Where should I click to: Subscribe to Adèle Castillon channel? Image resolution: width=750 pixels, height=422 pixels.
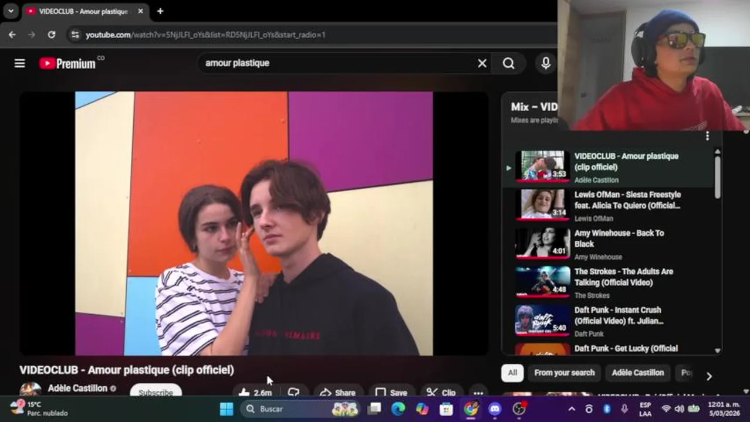click(x=156, y=392)
